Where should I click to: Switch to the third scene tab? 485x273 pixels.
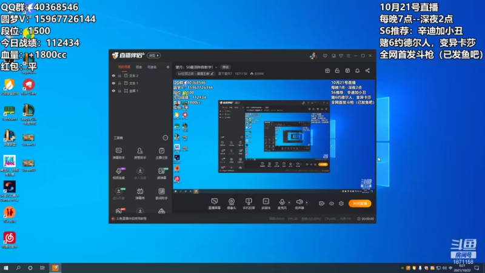tap(152, 67)
